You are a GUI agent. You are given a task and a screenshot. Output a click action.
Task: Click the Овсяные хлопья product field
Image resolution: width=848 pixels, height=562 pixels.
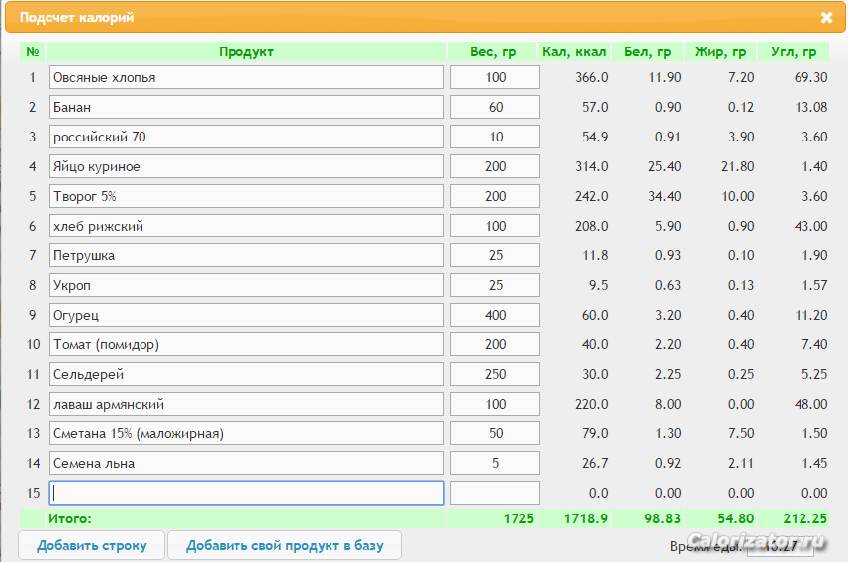point(246,77)
